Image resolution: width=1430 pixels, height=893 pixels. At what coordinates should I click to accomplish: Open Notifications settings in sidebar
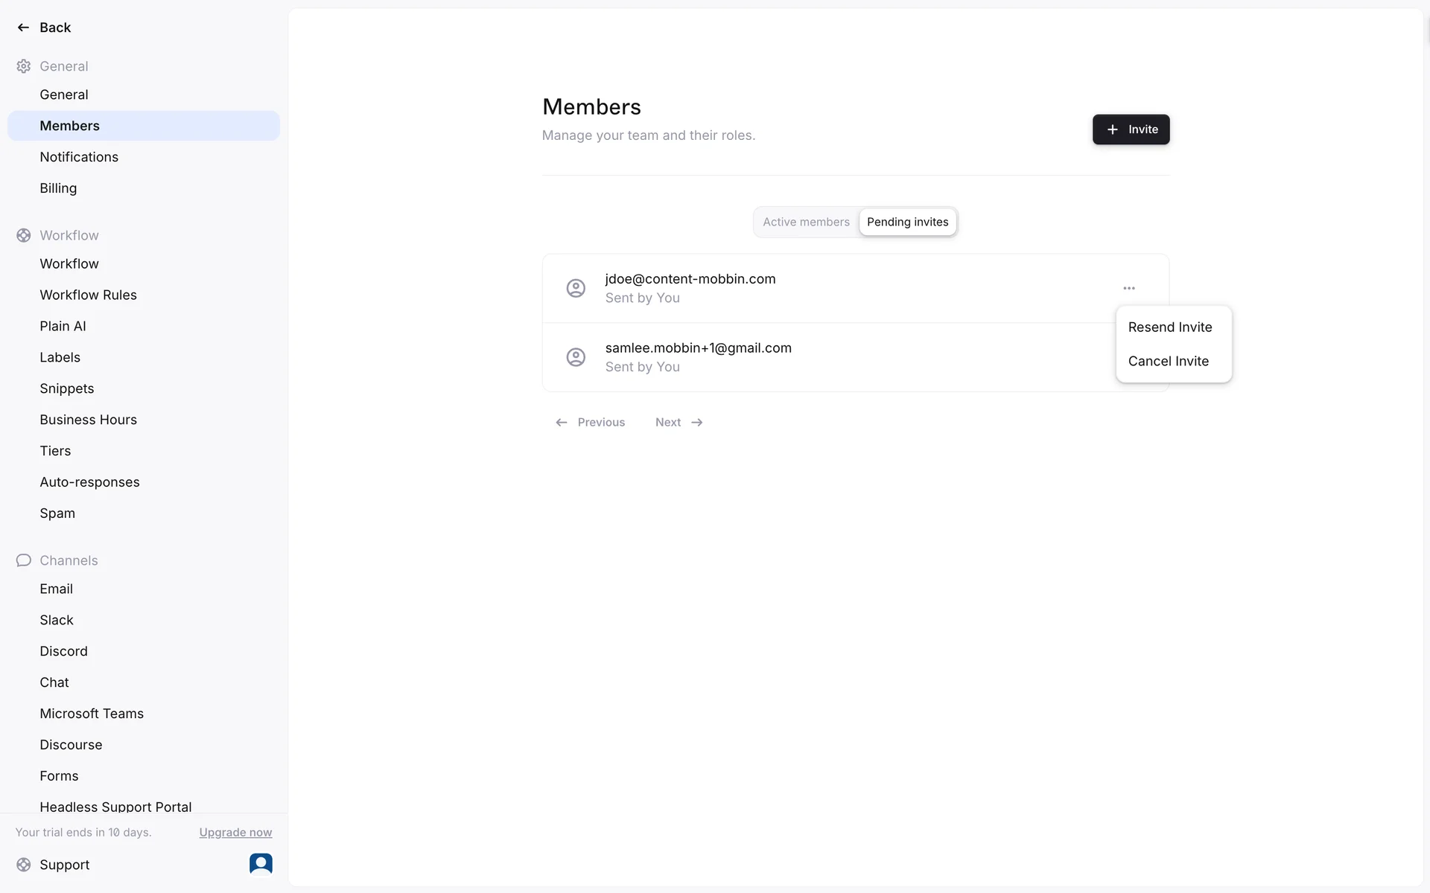tap(79, 157)
